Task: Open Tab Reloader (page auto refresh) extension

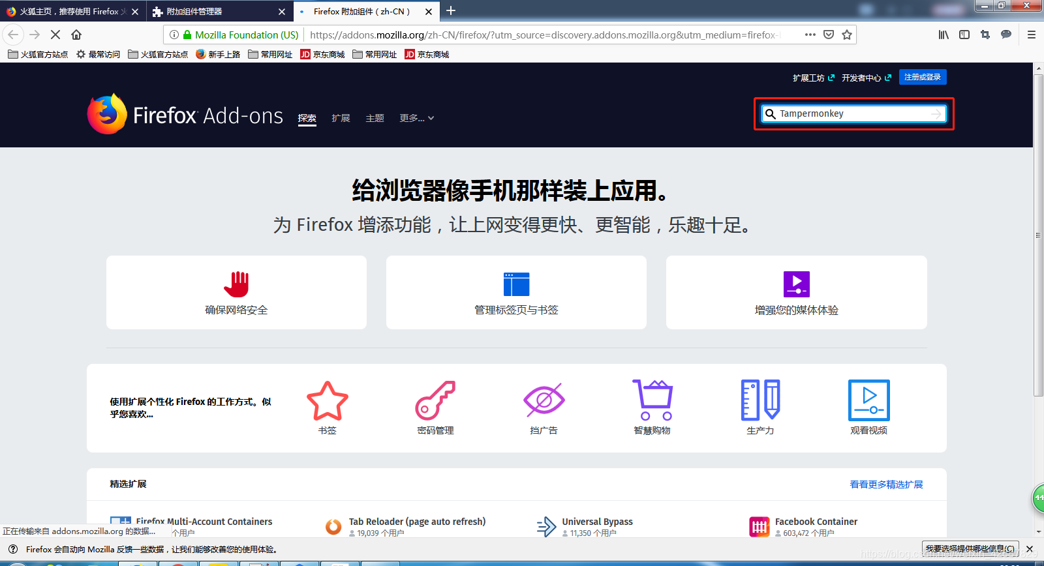Action: tap(417, 522)
